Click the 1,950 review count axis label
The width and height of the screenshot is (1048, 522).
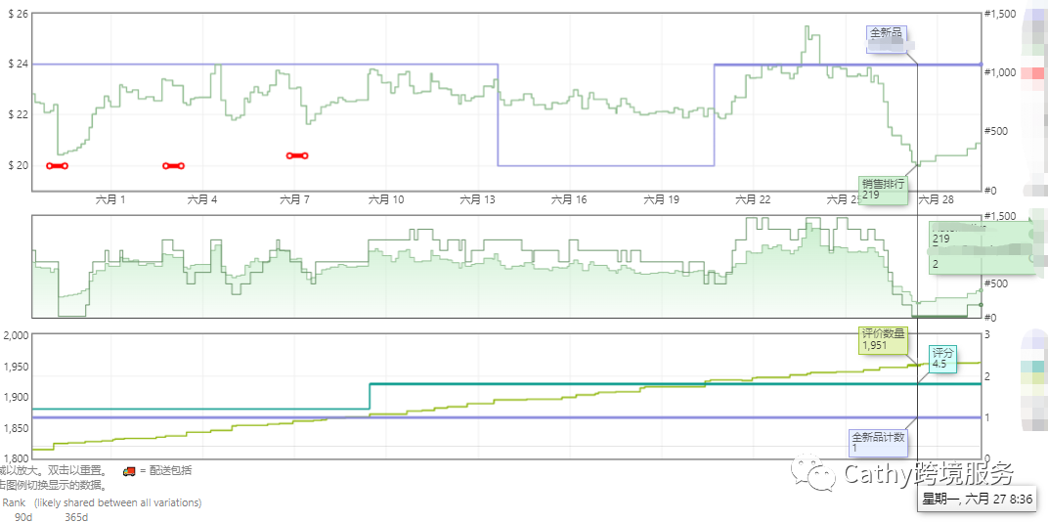[16, 367]
